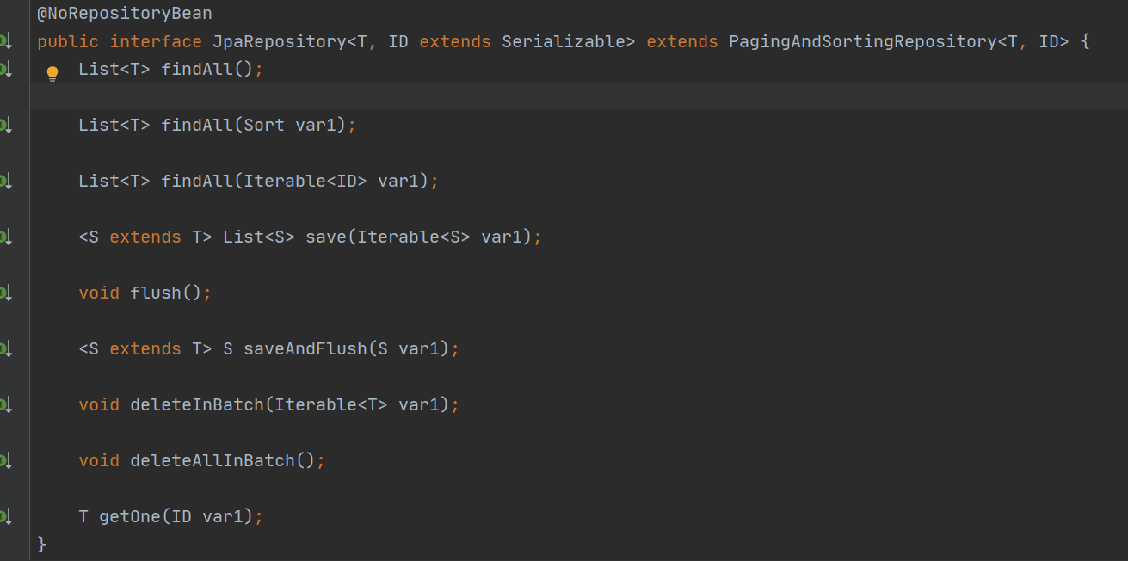The image size is (1128, 561).
Task: Click the gutter icon on void flush() line
Action: point(5,293)
